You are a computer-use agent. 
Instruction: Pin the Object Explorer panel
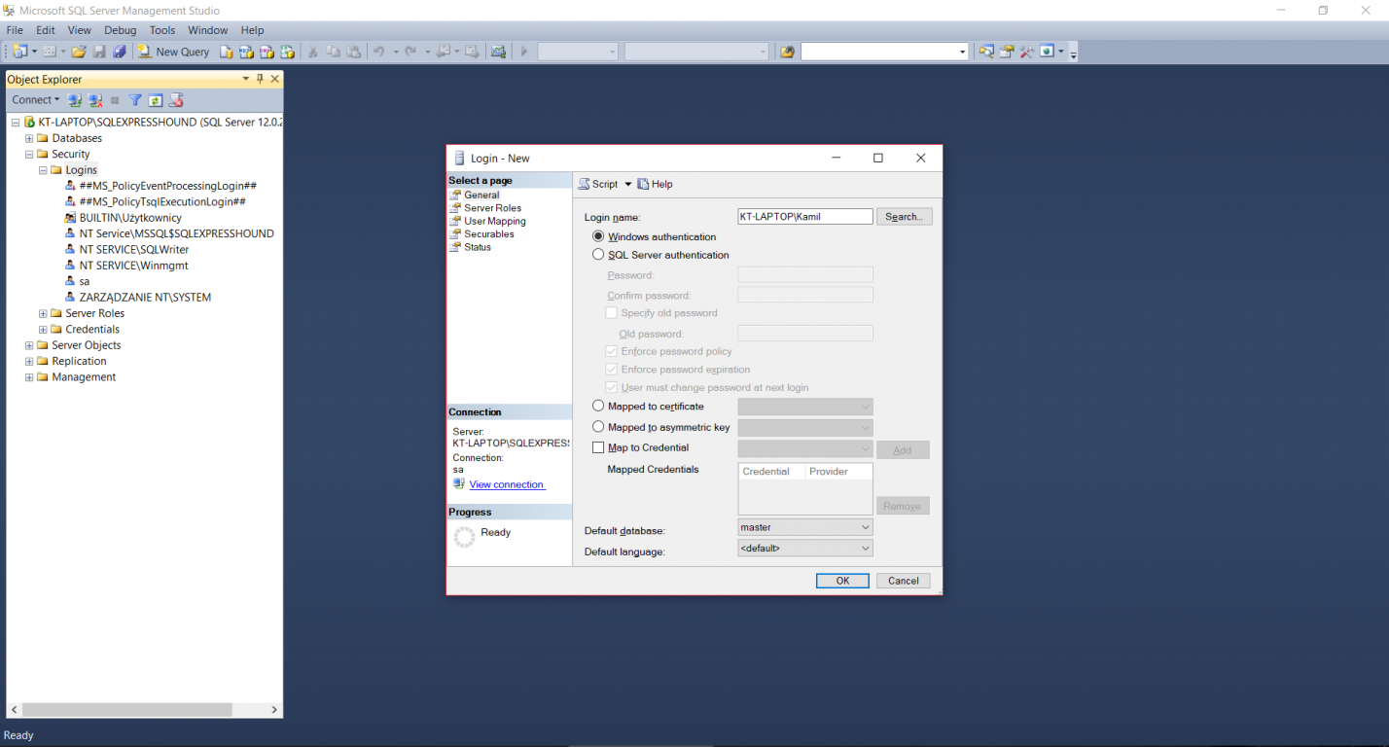point(260,79)
